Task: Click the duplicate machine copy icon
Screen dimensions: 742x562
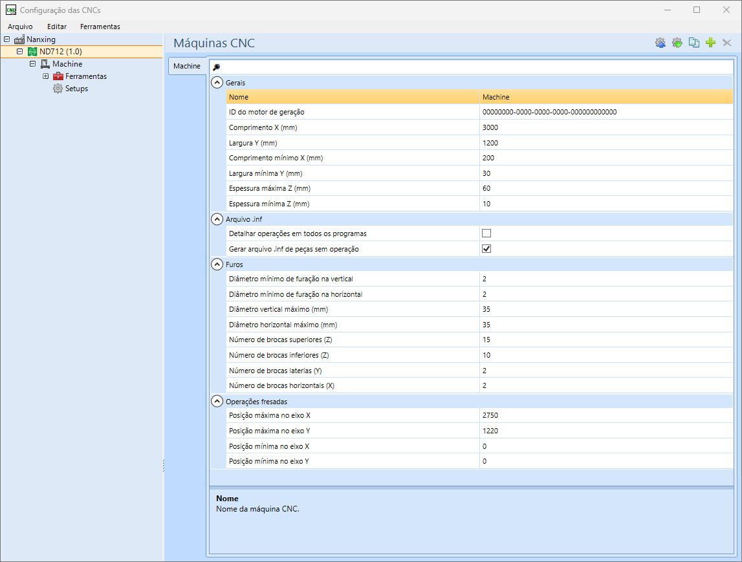Action: pos(693,43)
